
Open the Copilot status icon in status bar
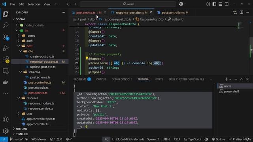click(x=206, y=139)
